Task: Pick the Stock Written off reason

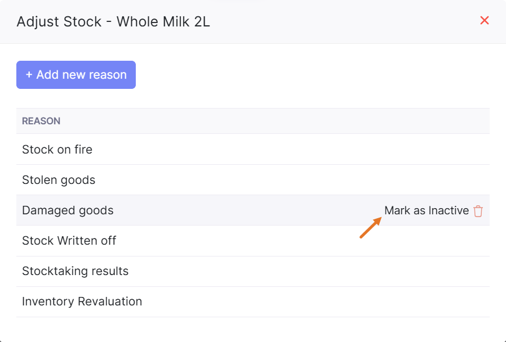Action: [69, 241]
